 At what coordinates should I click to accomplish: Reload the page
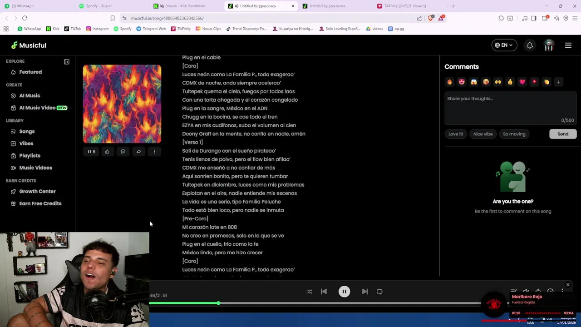pyautogui.click(x=25, y=18)
